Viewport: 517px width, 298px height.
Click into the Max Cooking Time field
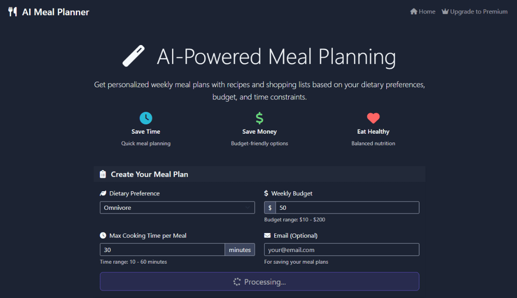[162, 250]
